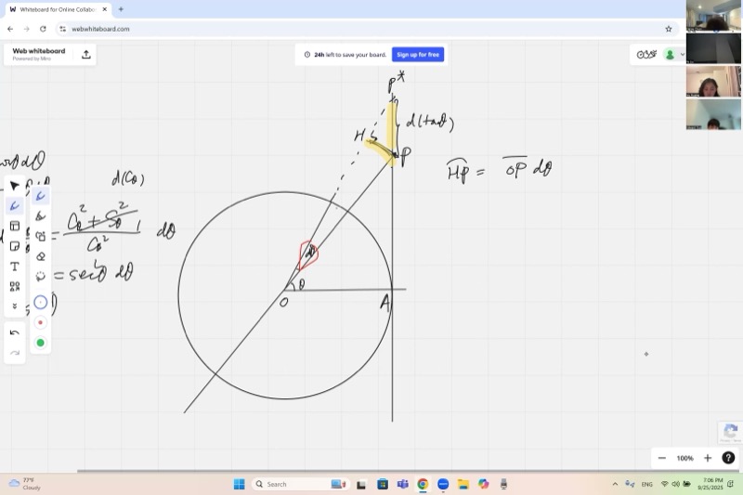Select the eraser tool
Image resolution: width=743 pixels, height=495 pixels.
(41, 256)
